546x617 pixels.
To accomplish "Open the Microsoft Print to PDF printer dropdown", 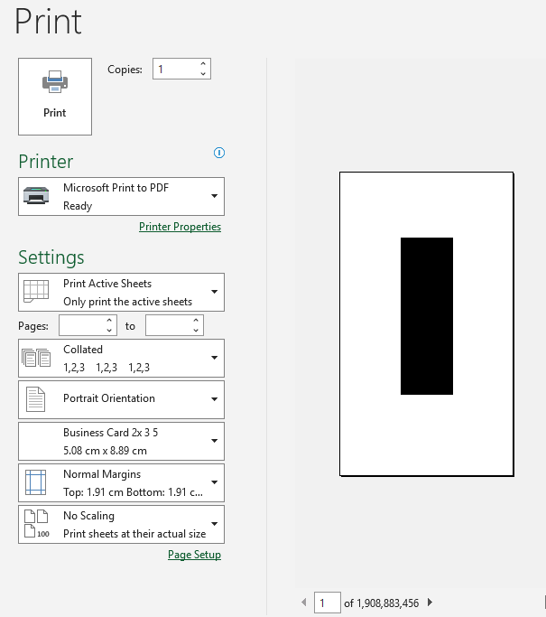I will pos(121,196).
